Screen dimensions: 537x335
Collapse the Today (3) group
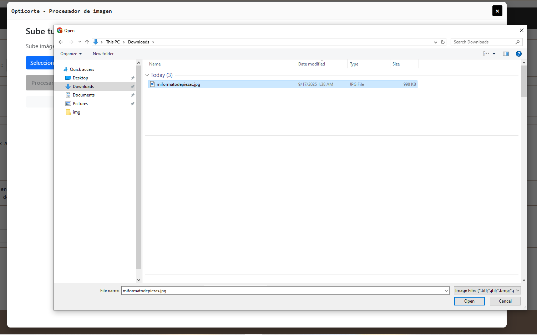(147, 75)
